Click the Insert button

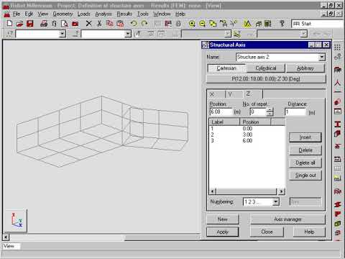click(305, 137)
